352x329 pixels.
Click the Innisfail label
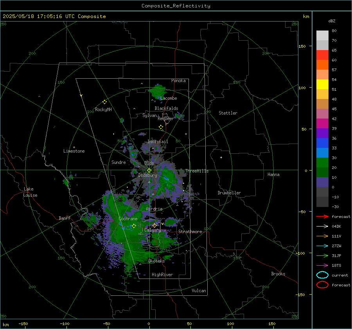(x=158, y=142)
